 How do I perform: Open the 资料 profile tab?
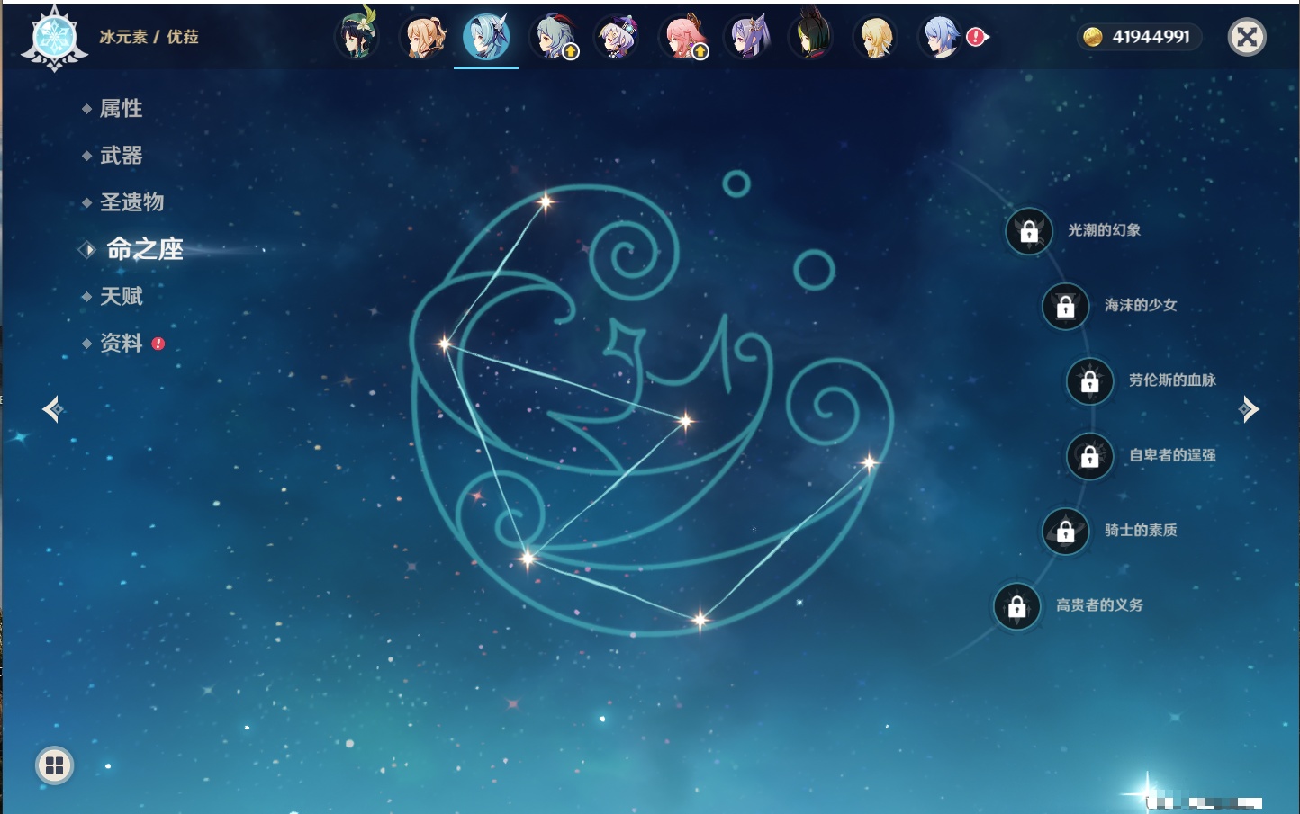coord(121,343)
